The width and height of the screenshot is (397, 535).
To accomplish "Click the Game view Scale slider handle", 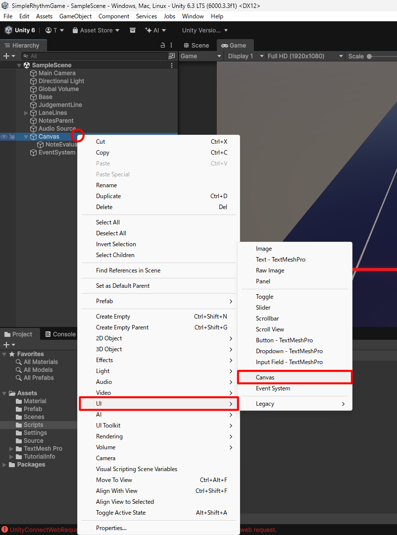I will (x=369, y=56).
